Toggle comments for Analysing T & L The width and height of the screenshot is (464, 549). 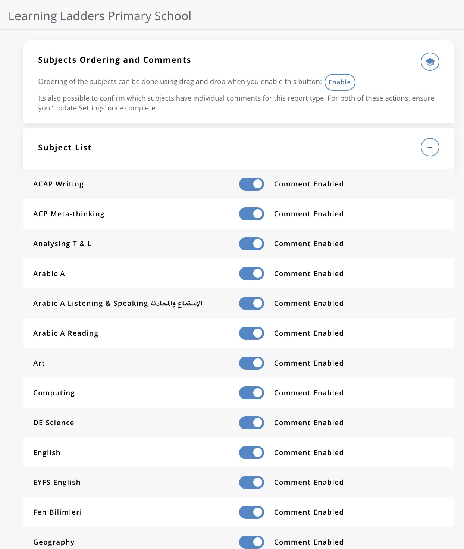(251, 244)
